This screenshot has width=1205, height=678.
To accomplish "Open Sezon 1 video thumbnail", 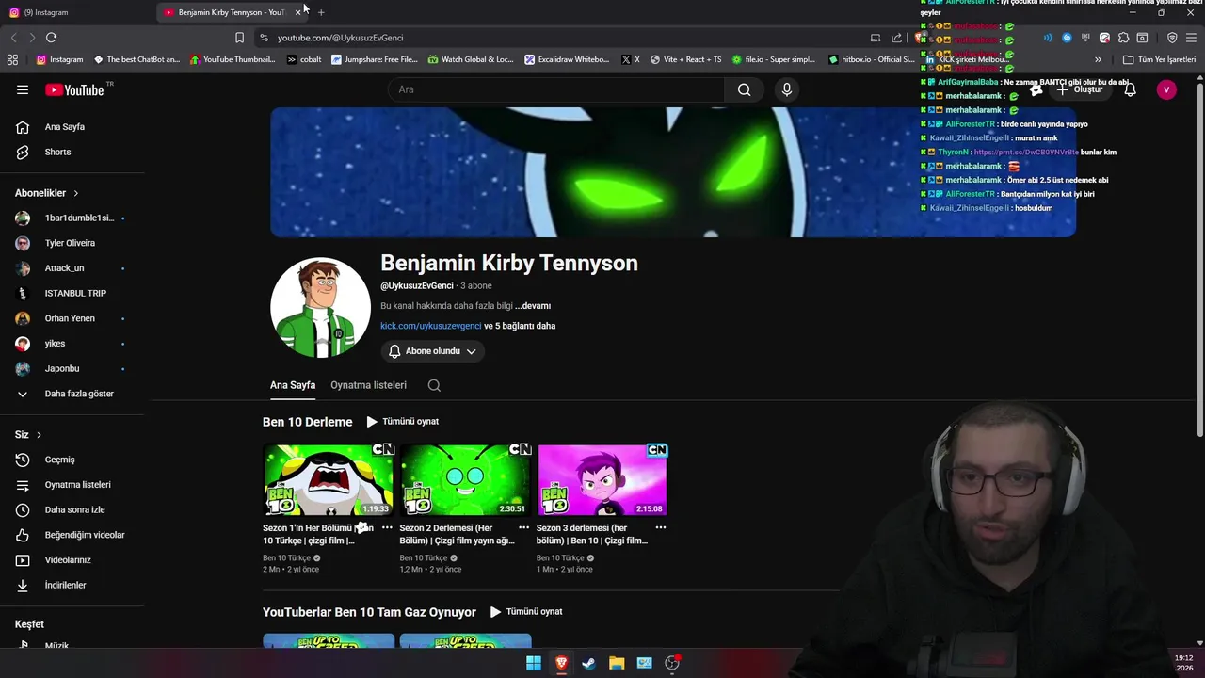I will click(x=328, y=480).
